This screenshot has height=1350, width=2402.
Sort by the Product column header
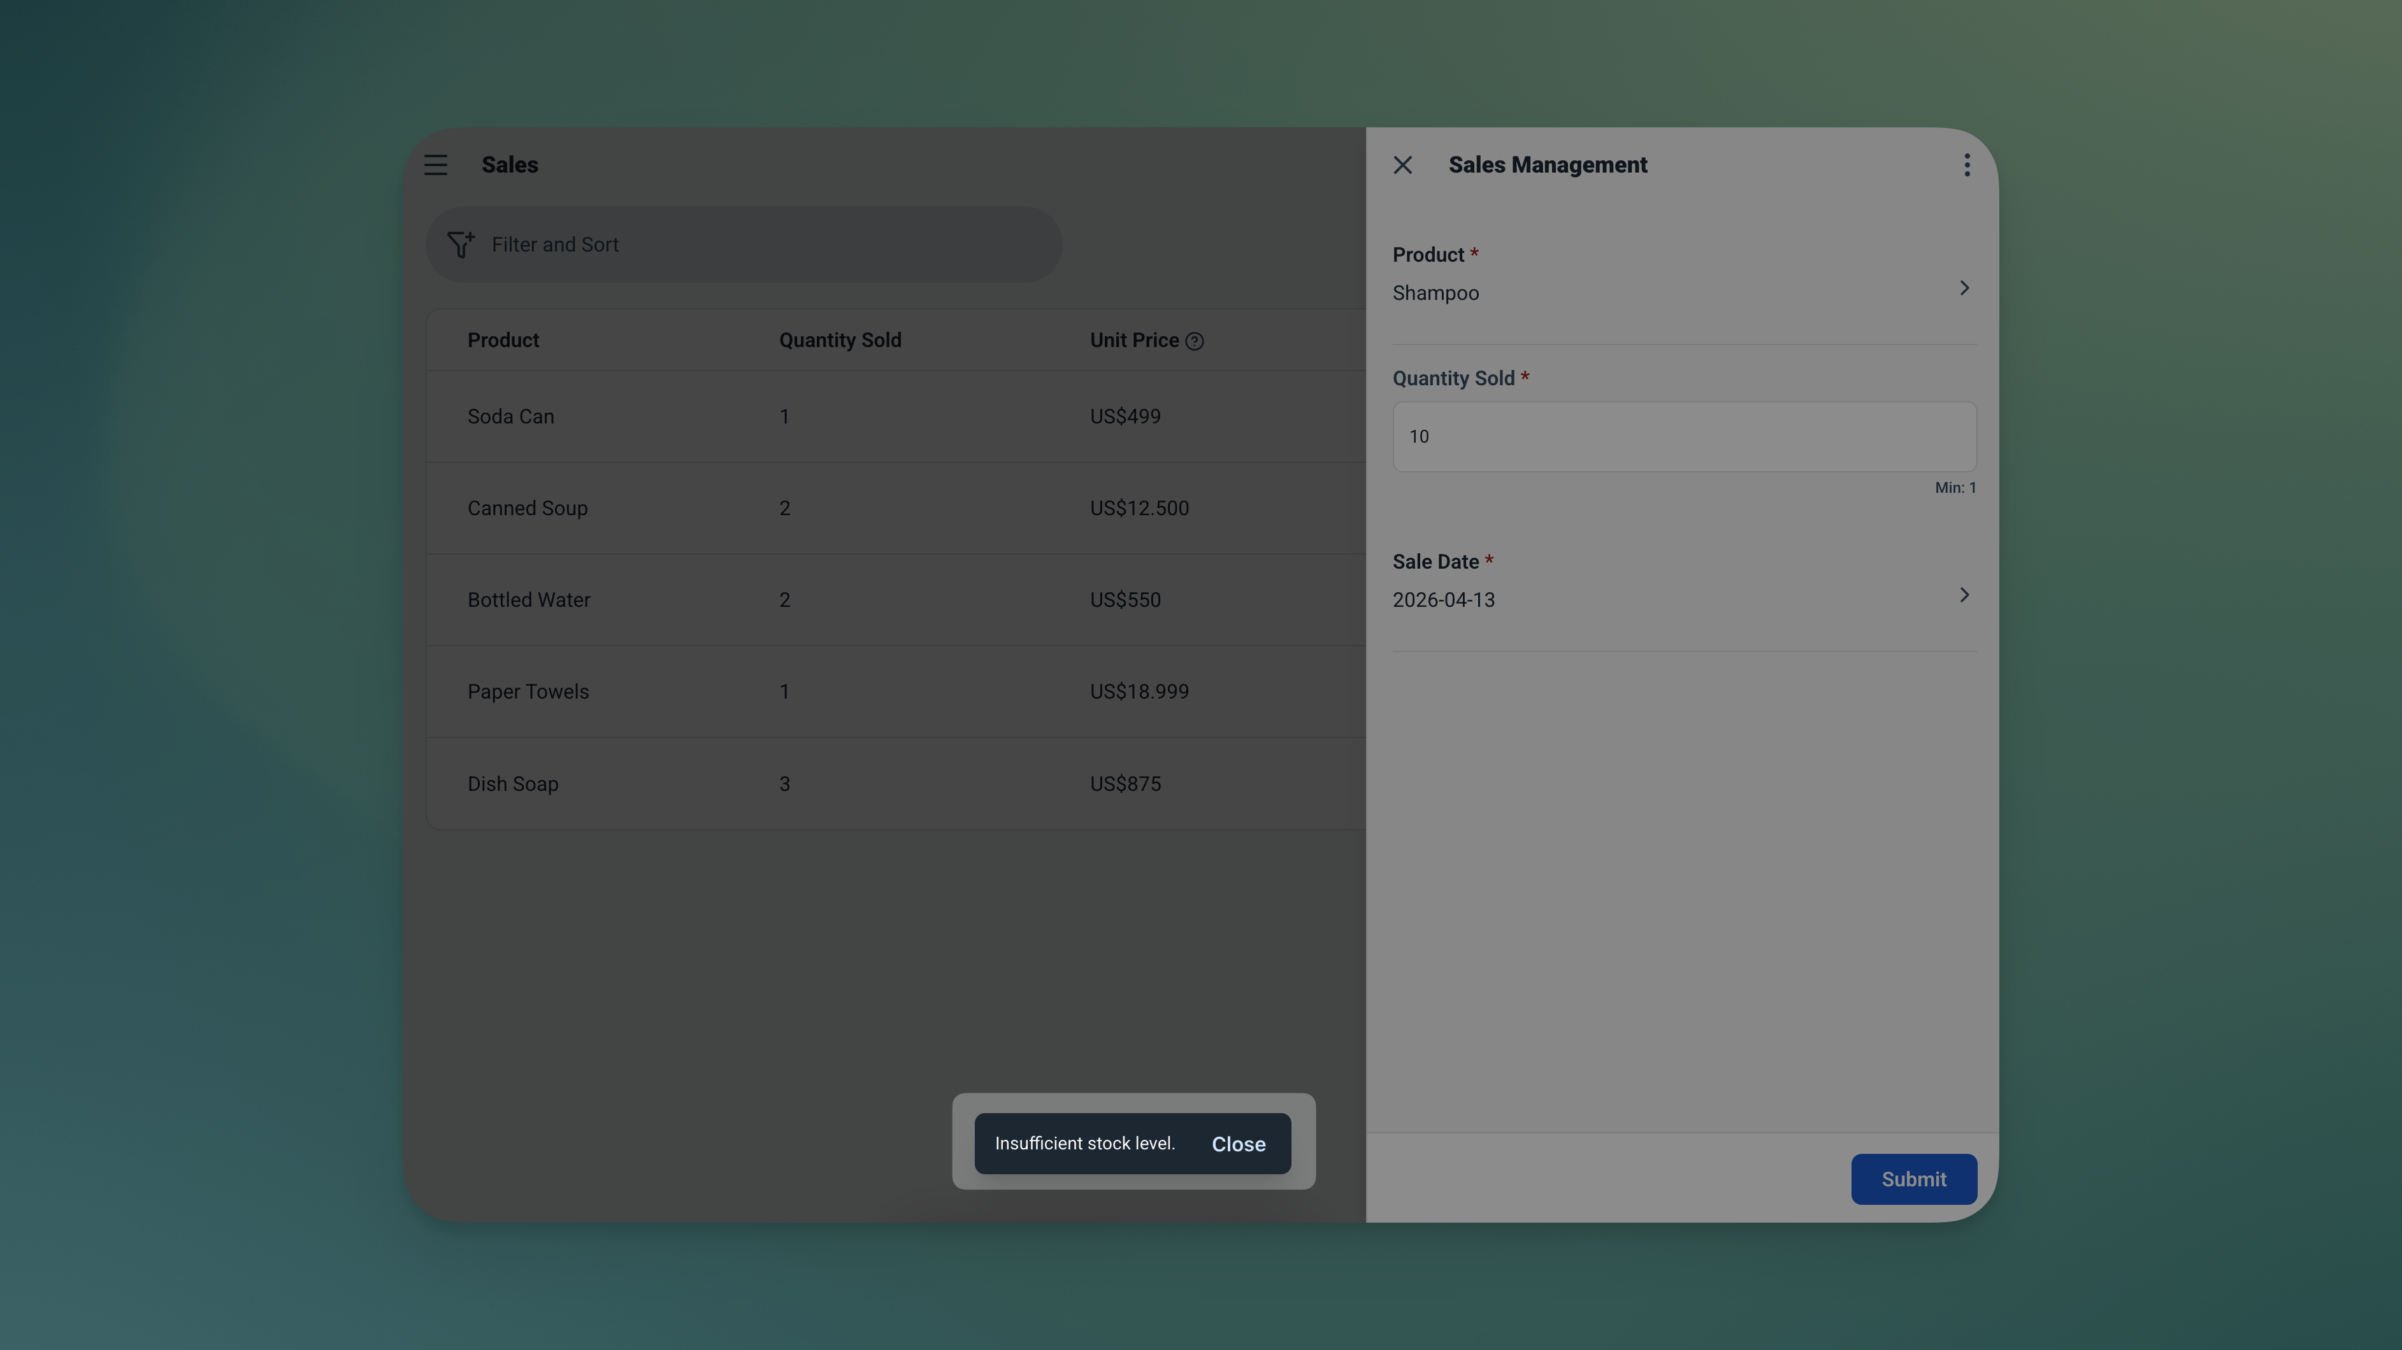coord(503,340)
